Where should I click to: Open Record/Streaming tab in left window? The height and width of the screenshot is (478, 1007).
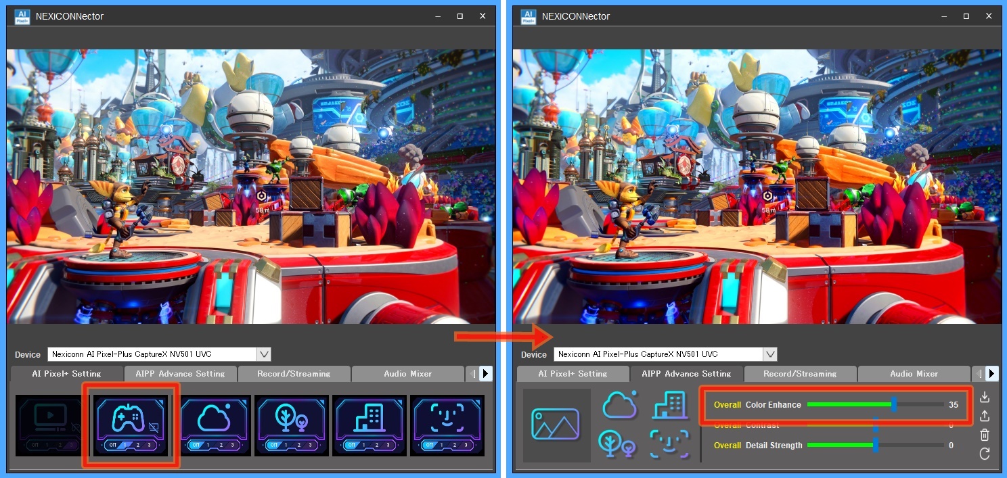(294, 373)
